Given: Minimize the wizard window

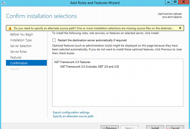Looking at the screenshot, I should click(x=168, y=2).
